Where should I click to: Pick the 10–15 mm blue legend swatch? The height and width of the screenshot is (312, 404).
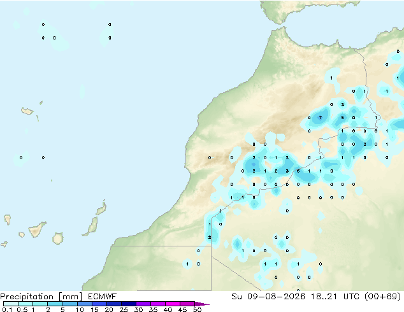[84, 304]
